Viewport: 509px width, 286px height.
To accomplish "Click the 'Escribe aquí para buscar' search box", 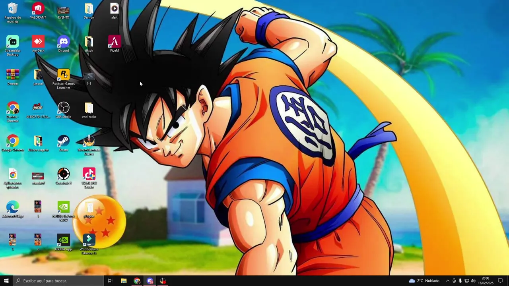I will 58,281.
